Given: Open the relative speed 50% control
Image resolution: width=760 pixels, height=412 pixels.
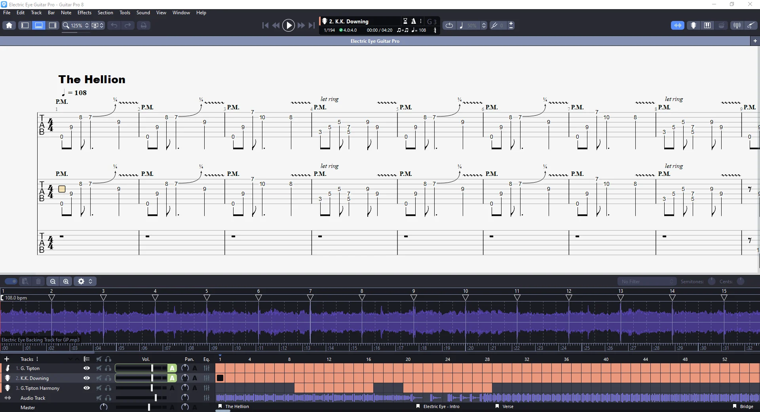Looking at the screenshot, I should pyautogui.click(x=468, y=25).
